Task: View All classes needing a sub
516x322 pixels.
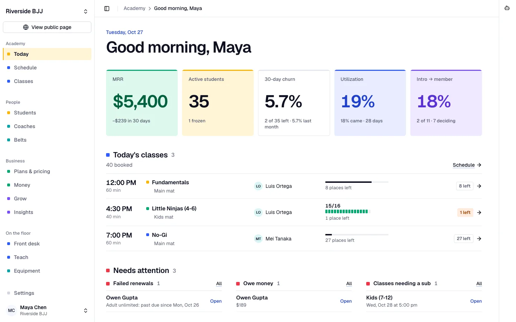Action: click(x=479, y=284)
